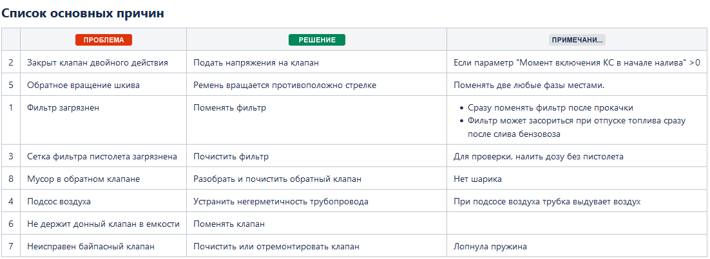Select the Почистить фильтр solution cell

coord(317,156)
